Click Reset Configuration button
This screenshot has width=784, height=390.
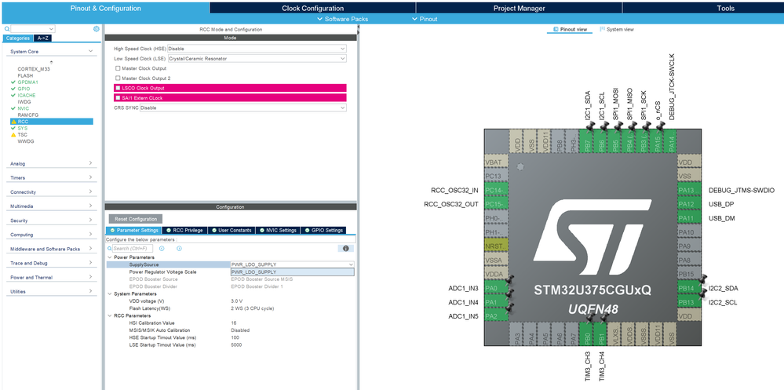(136, 219)
